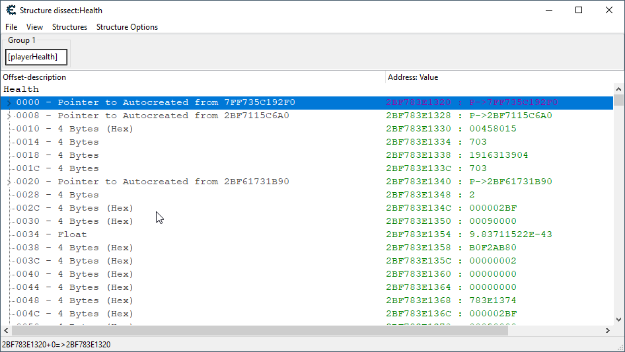Click the vertical scrollbar up arrow

[x=618, y=89]
